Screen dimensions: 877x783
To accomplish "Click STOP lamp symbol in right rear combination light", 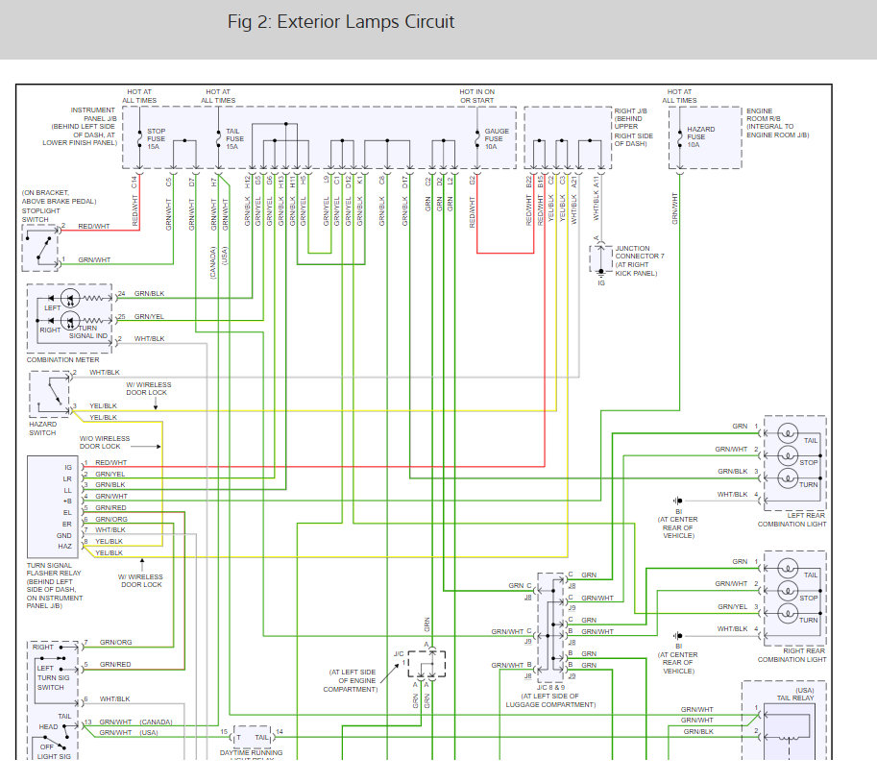I will (x=788, y=591).
